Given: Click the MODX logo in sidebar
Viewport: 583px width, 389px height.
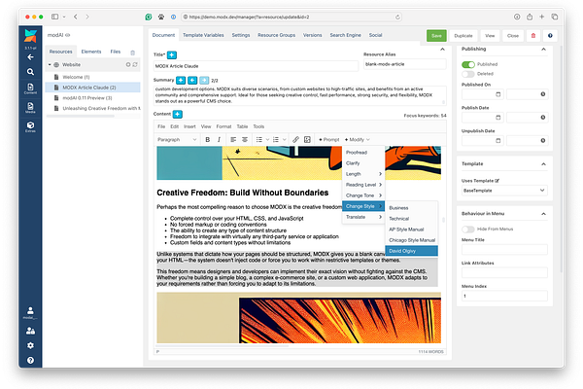Looking at the screenshot, I should pyautogui.click(x=30, y=36).
